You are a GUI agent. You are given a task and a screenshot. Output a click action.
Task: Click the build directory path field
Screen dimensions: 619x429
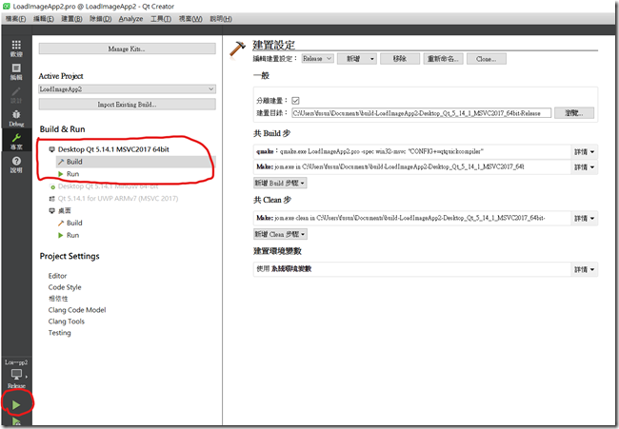421,113
